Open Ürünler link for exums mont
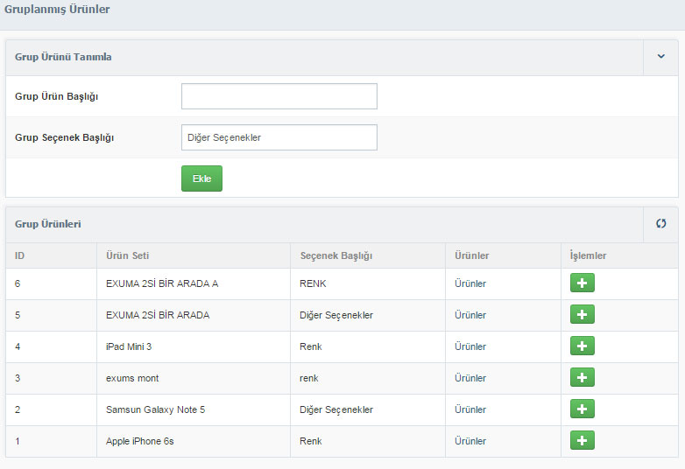The height and width of the screenshot is (469, 685). coord(470,378)
